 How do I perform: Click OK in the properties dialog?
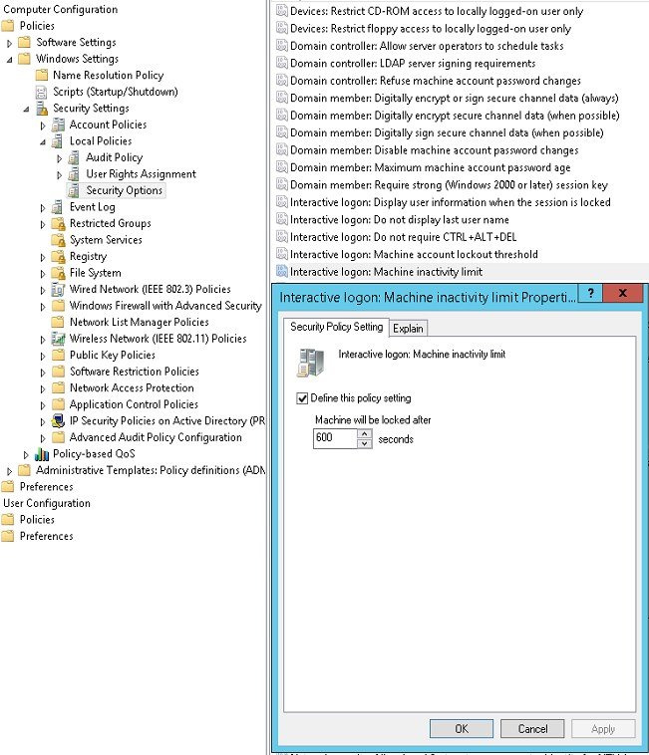(x=462, y=728)
